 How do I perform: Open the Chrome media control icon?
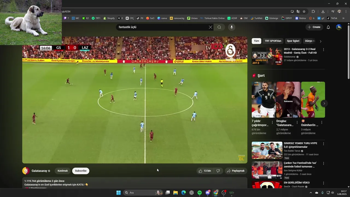tap(333, 11)
